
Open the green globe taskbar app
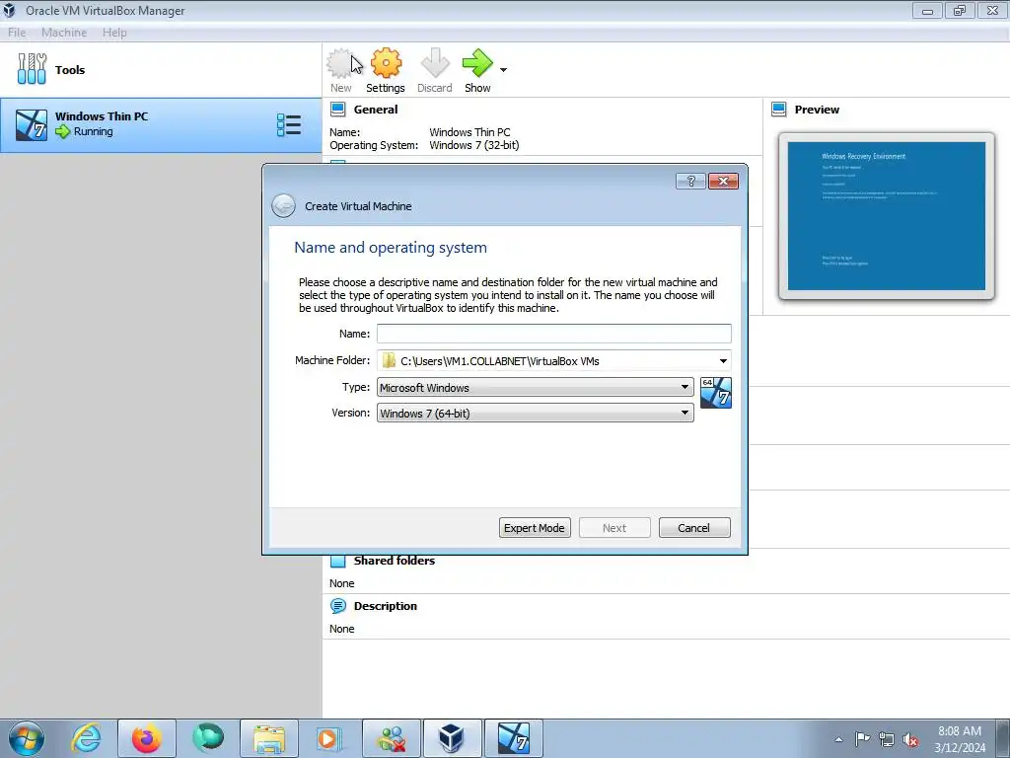pyautogui.click(x=207, y=738)
